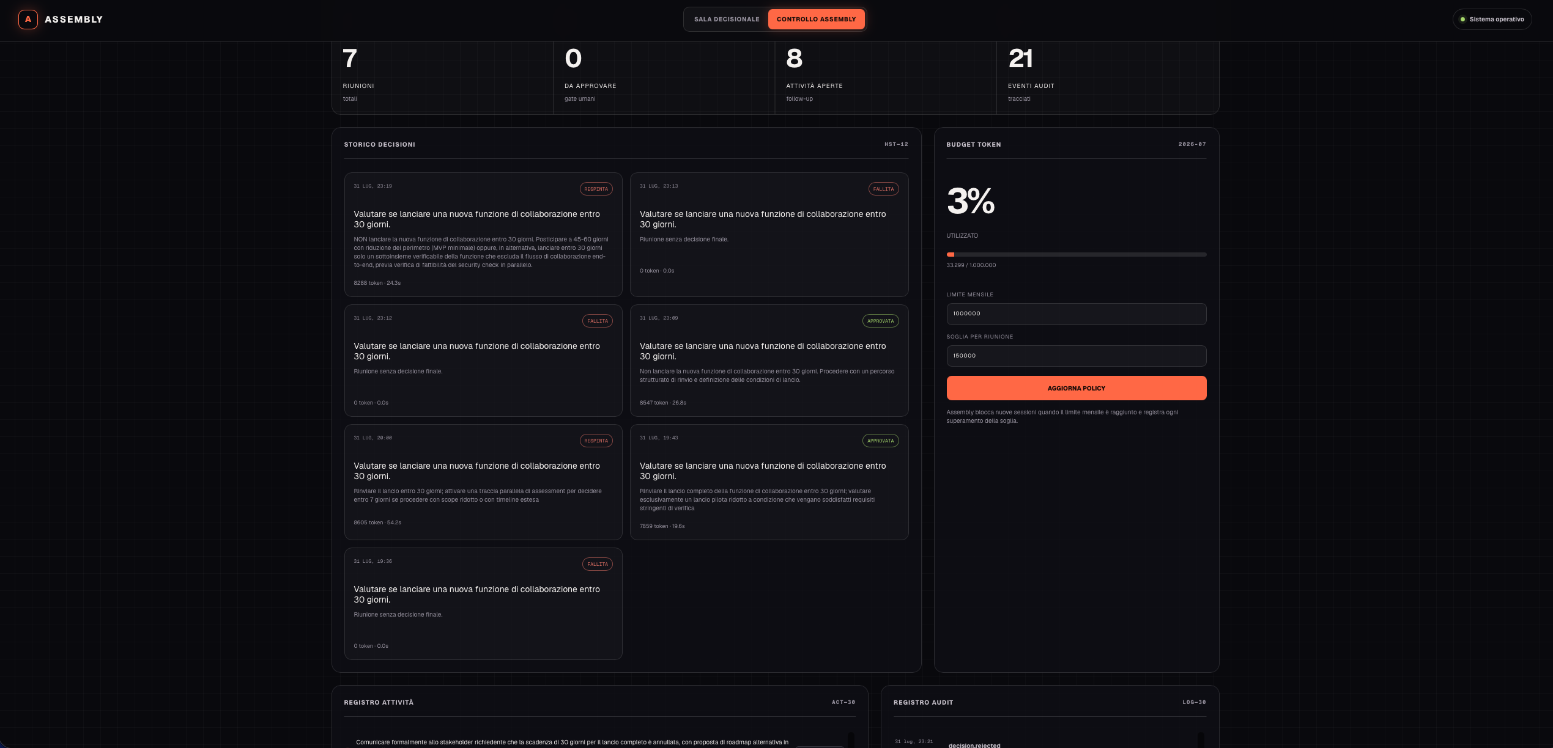The image size is (1553, 748).
Task: Click the Registro Attività panel heading
Action: click(379, 703)
